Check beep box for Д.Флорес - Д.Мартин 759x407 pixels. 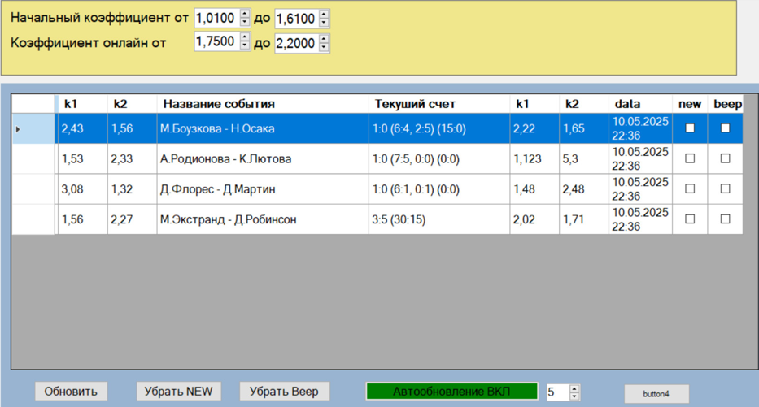[x=725, y=189]
